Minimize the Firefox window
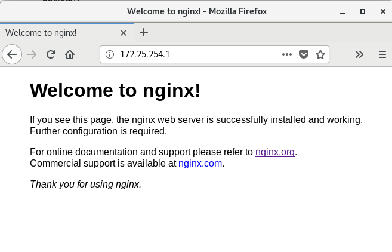 pos(342,11)
